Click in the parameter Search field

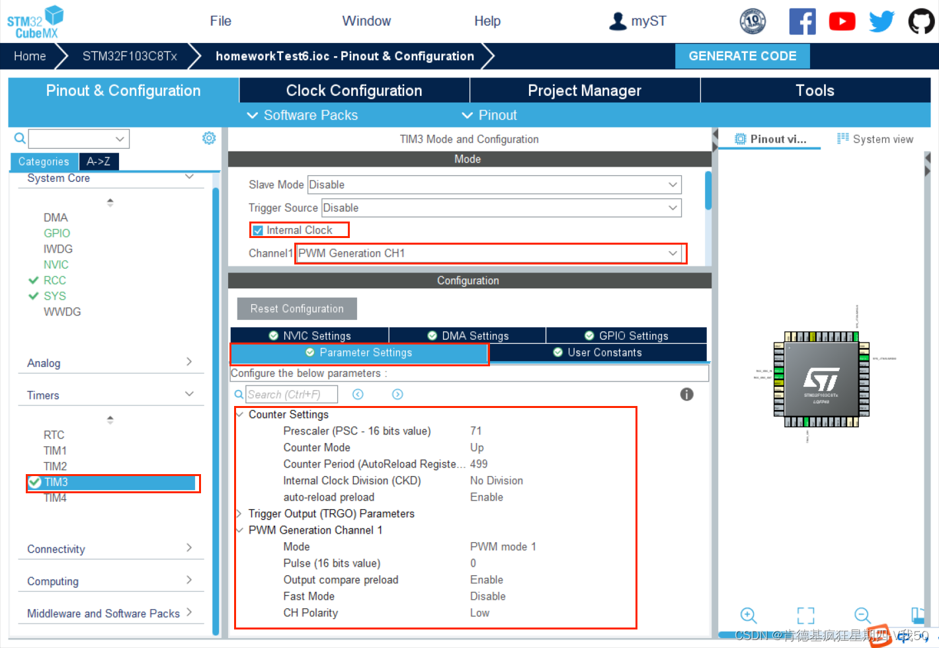(292, 395)
